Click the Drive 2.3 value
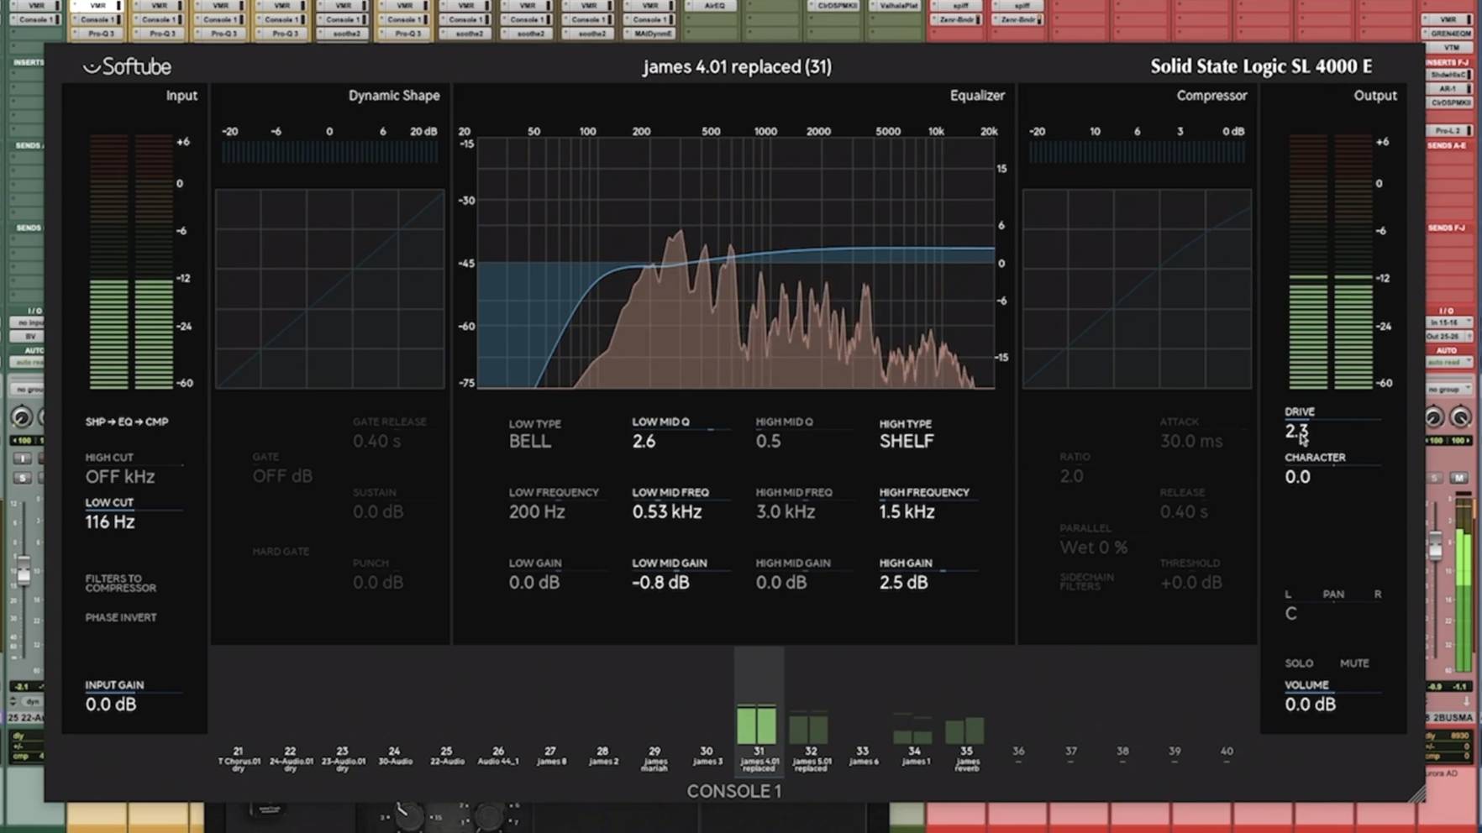The width and height of the screenshot is (1482, 833). [x=1296, y=431]
